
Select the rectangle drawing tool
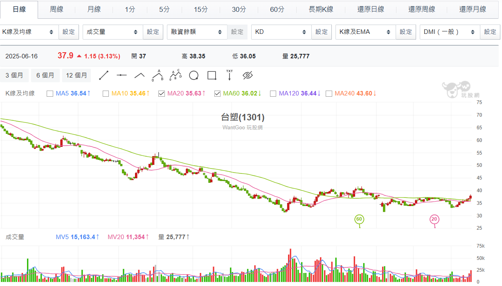211,75
